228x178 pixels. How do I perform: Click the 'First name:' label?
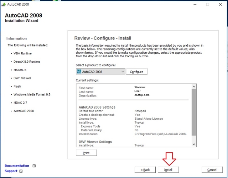[x=86, y=88]
